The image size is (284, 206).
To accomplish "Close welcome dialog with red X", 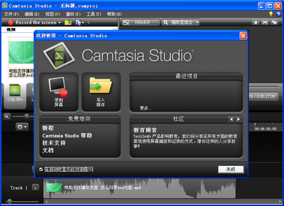I will [x=243, y=36].
